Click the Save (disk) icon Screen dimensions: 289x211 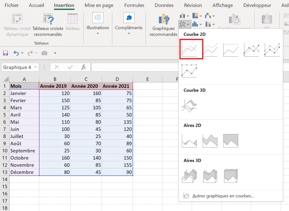point(6,53)
